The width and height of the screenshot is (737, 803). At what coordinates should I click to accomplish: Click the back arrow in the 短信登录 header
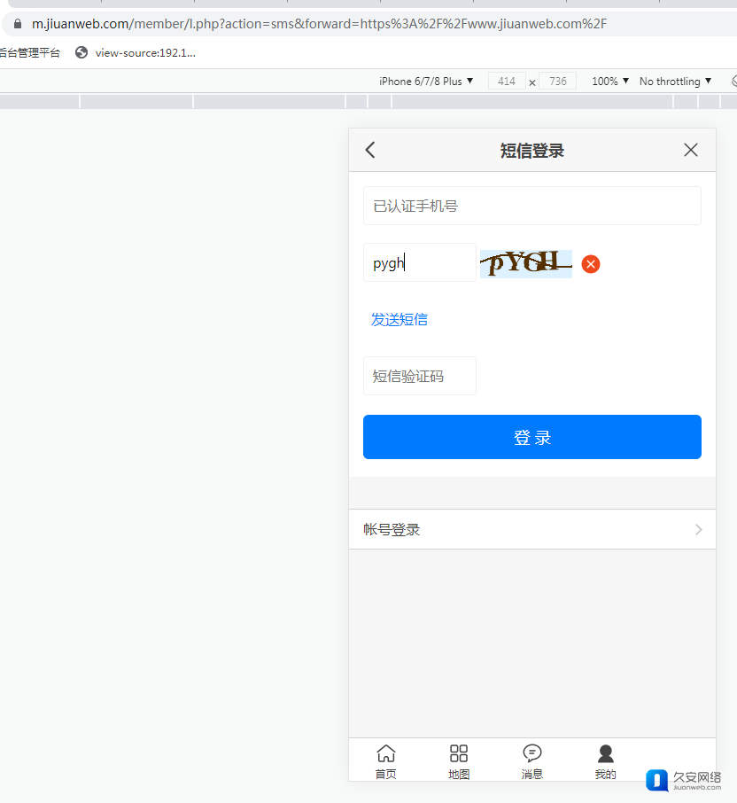coord(370,150)
